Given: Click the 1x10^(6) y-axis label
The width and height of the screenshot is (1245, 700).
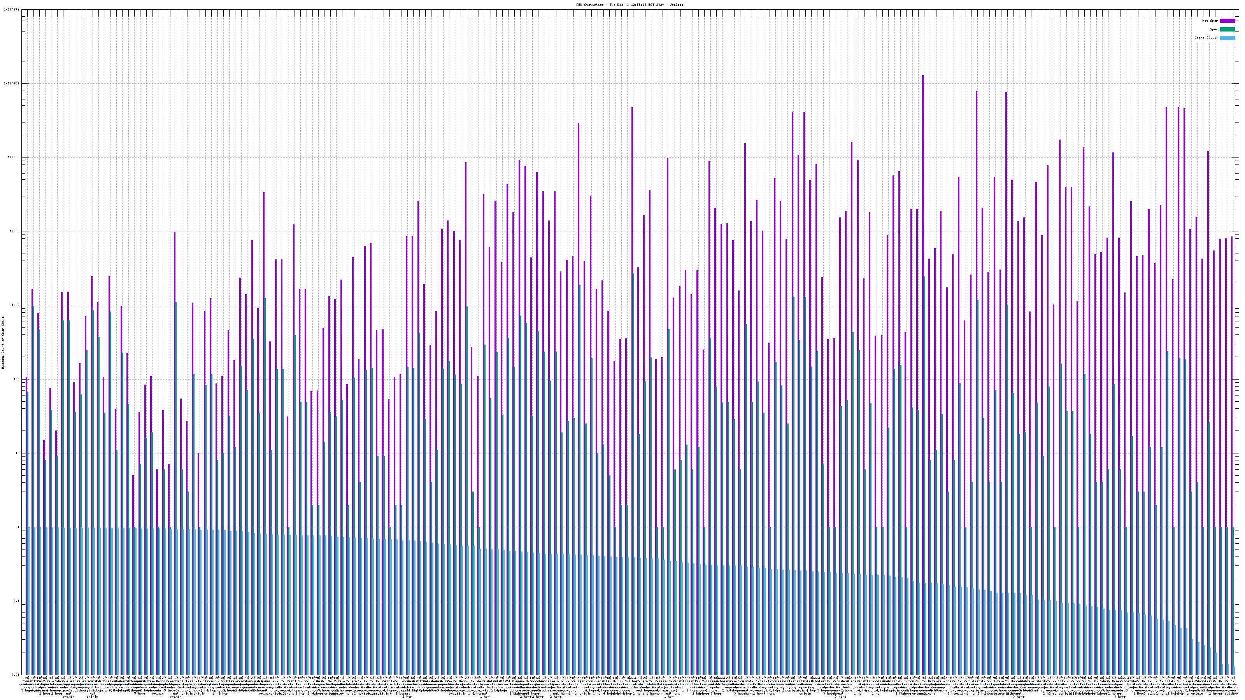Looking at the screenshot, I should coord(12,83).
